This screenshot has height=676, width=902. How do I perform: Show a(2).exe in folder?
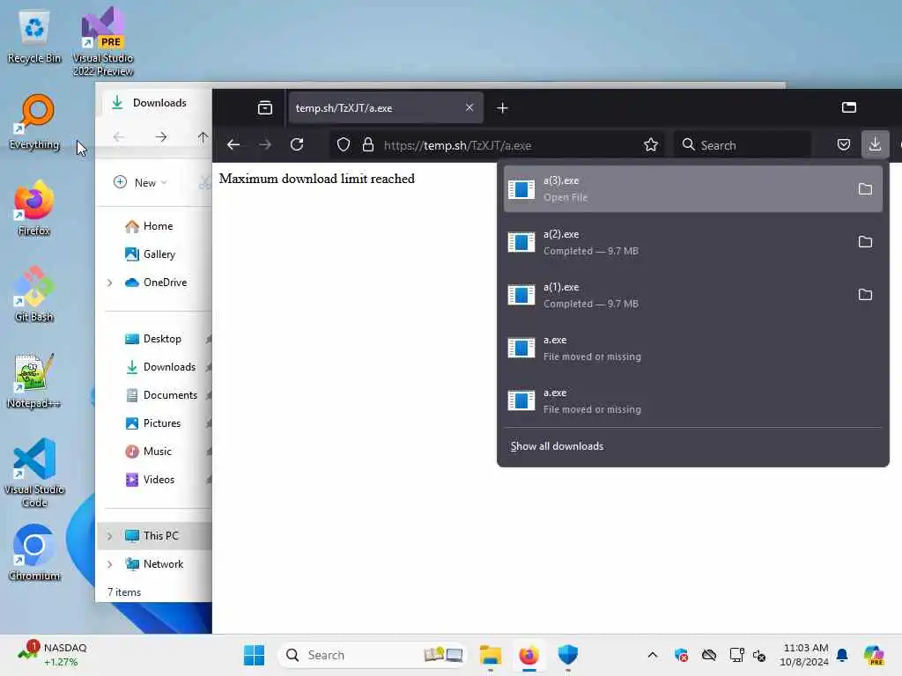(865, 242)
